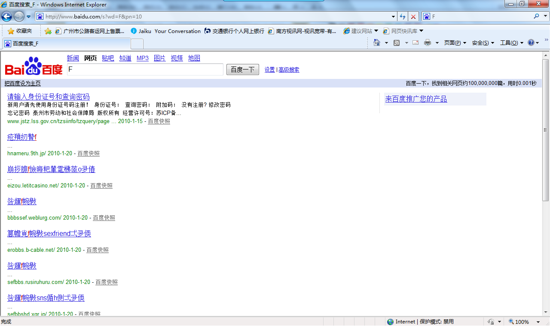
Task: Open the 南方视讯网 bookmark
Action: [302, 31]
